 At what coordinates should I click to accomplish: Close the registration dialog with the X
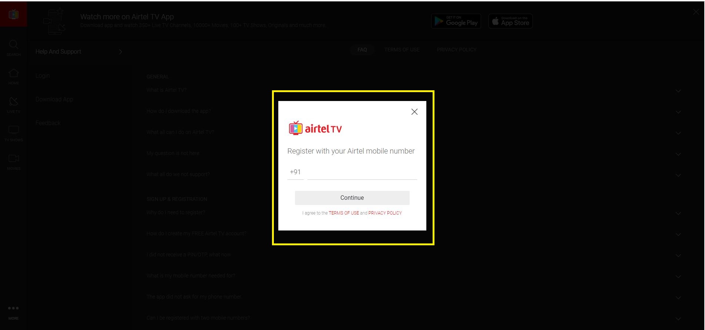click(x=414, y=112)
